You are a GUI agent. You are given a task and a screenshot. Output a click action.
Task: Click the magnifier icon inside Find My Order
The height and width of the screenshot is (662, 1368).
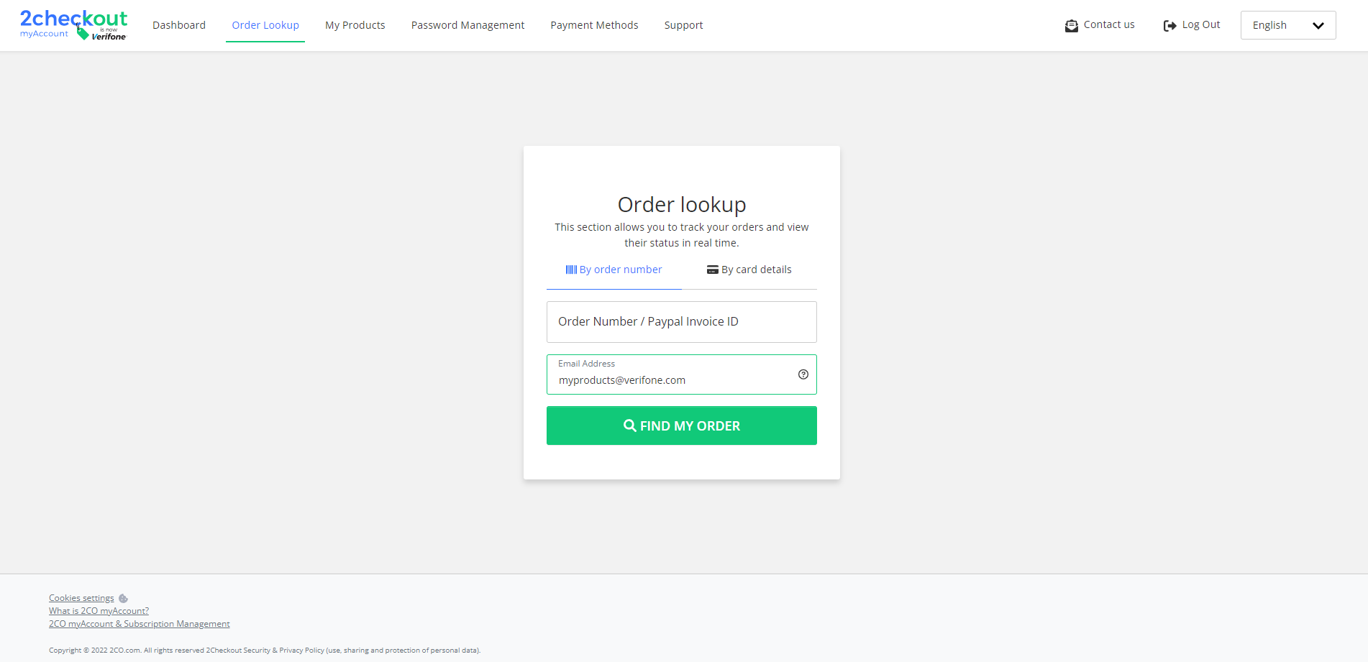[630, 426]
